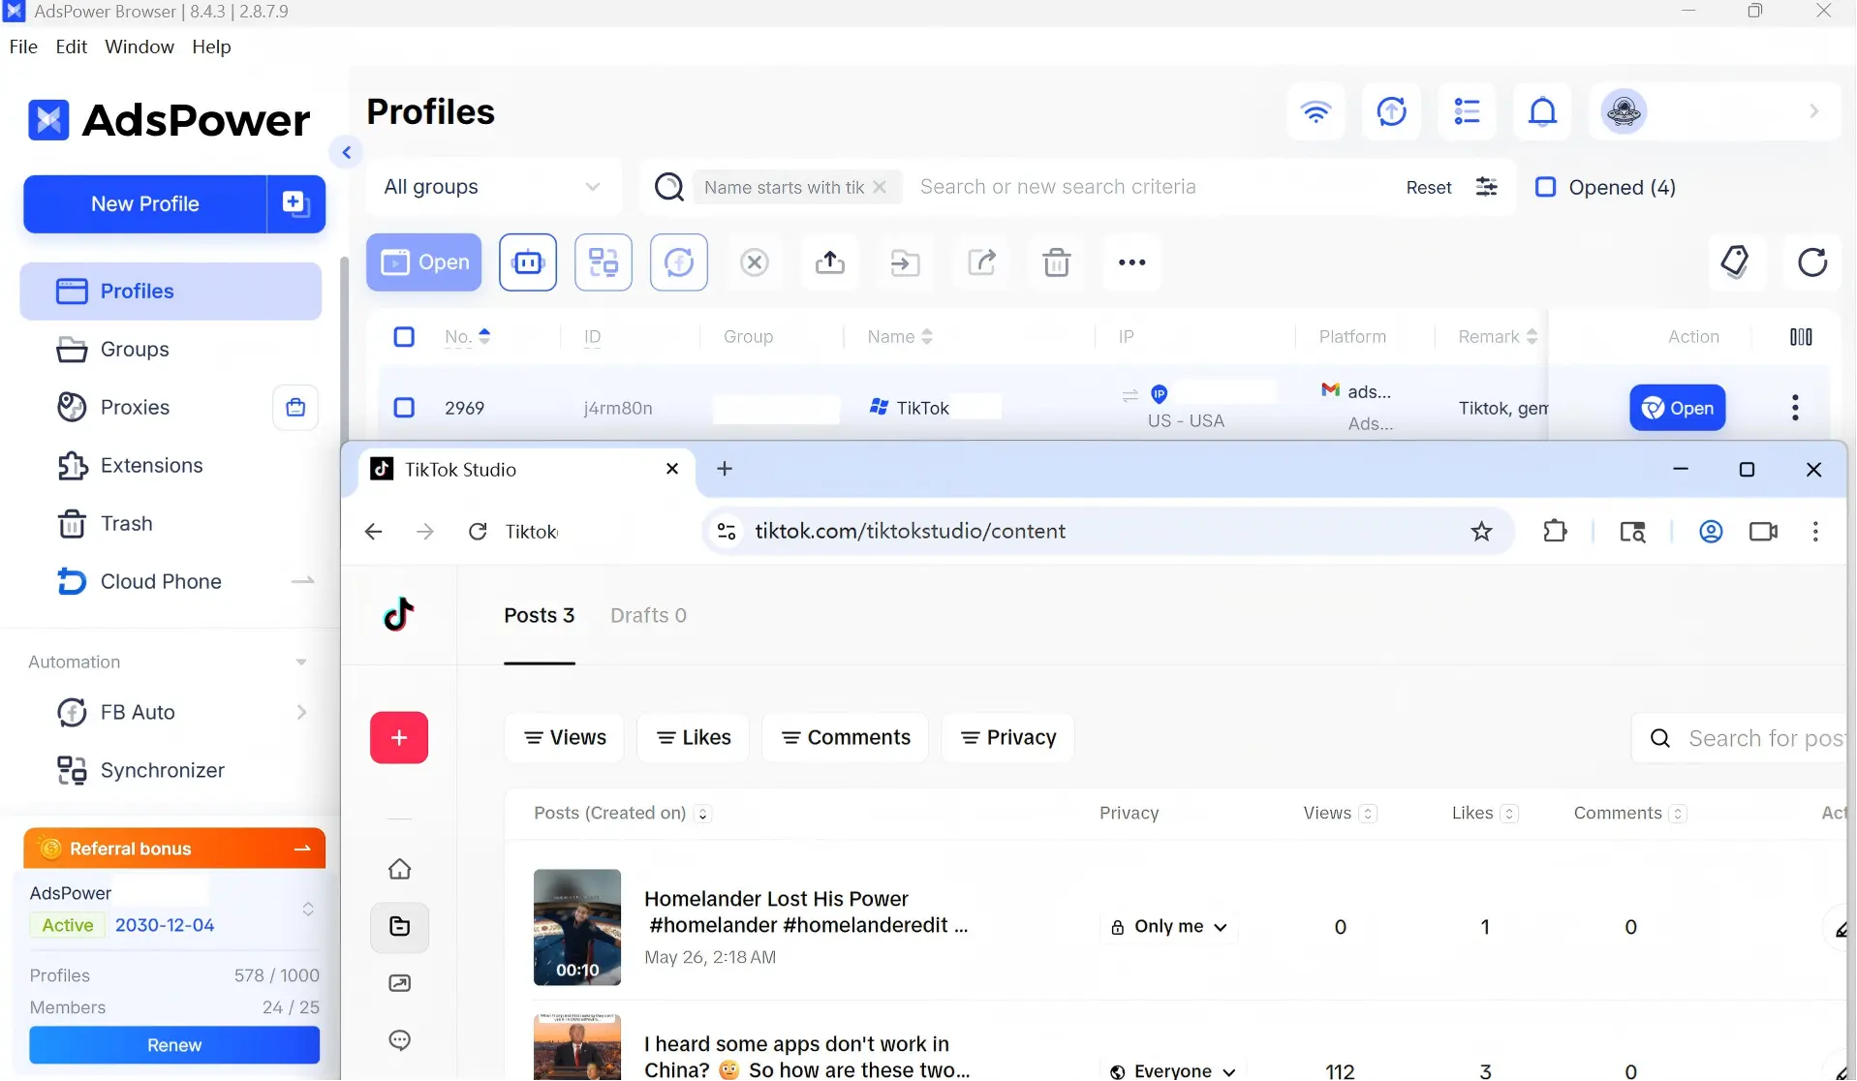Screen dimensions: 1857x1081
Task: Click the toolbar Open button
Action: point(424,263)
